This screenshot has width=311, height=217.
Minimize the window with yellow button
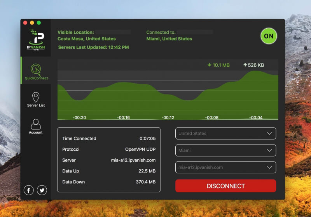tap(32, 23)
